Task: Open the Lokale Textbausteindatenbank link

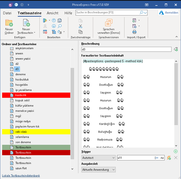Action: 21,175
